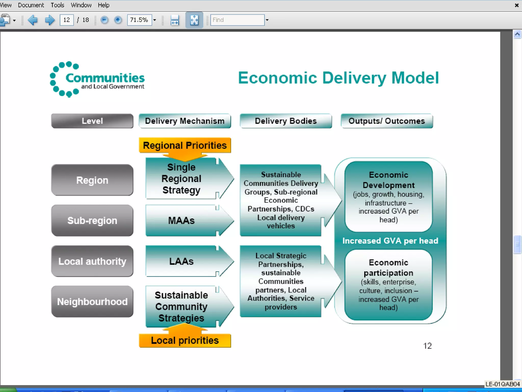This screenshot has height=392, width=522.
Task: Open the Tools menu
Action: click(x=57, y=5)
